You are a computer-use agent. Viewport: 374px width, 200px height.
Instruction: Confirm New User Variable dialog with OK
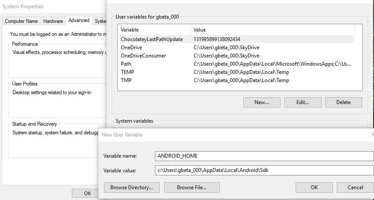[314, 187]
